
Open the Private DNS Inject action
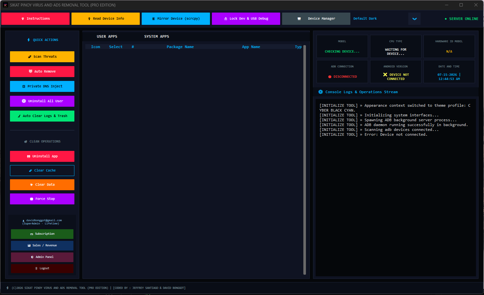(x=42, y=86)
